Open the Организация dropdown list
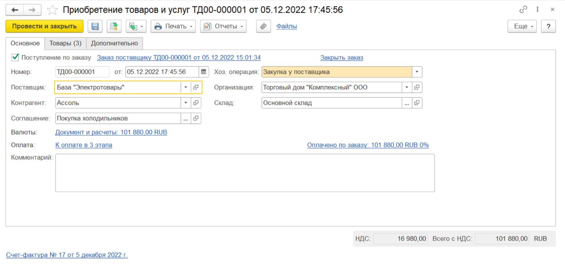Image resolution: width=565 pixels, height=264 pixels. tap(407, 87)
